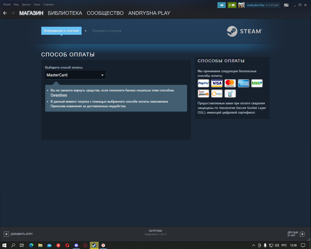Open the MasterCard payment method dropdown
311x249 pixels.
tap(75, 75)
